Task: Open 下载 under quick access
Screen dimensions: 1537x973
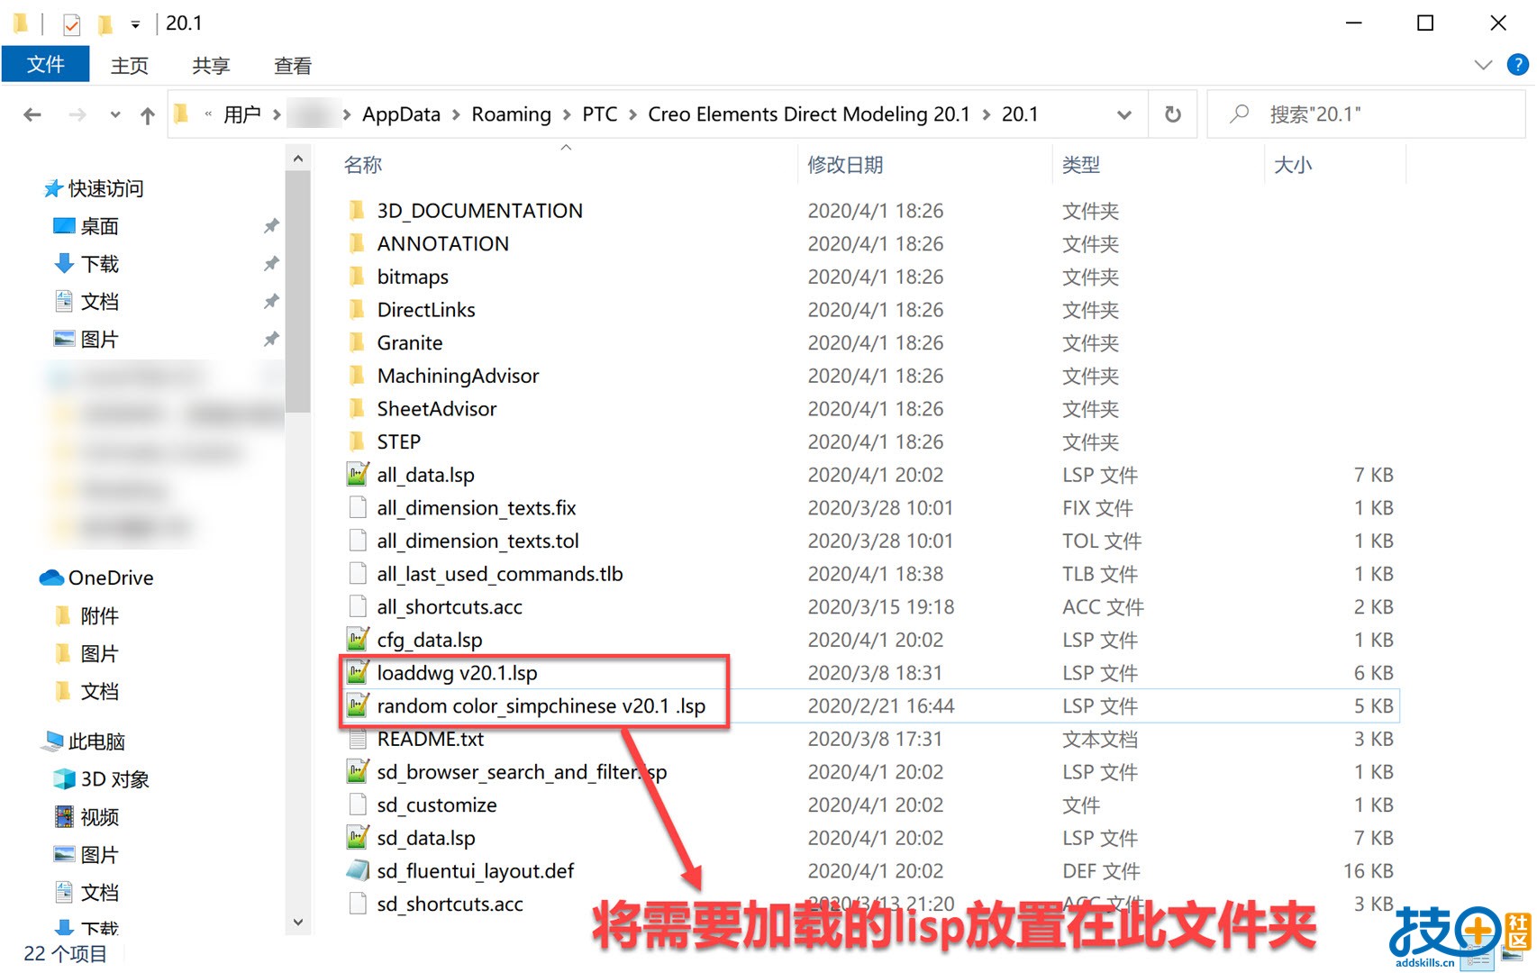Action: (99, 264)
